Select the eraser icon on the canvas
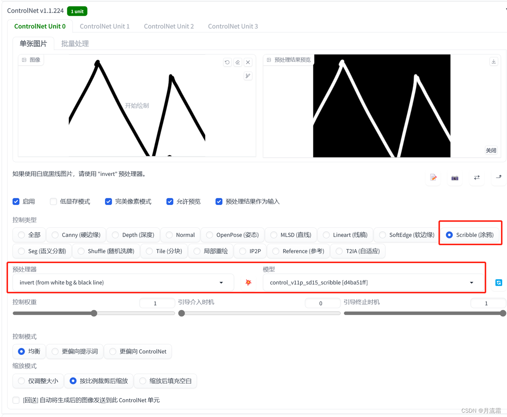 tap(238, 62)
